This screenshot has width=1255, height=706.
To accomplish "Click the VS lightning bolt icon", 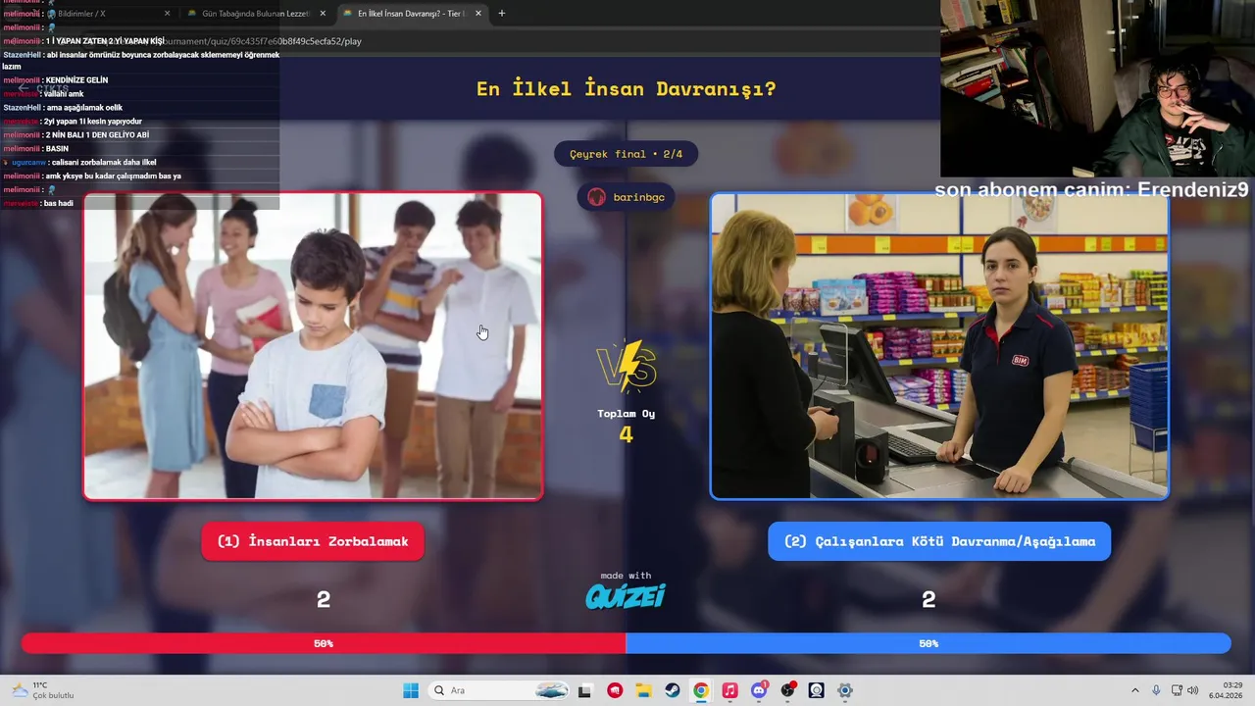I will point(626,366).
